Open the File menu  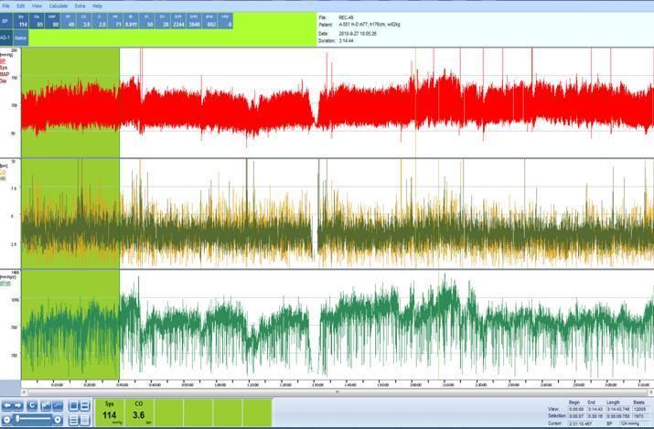pyautogui.click(x=6, y=5)
